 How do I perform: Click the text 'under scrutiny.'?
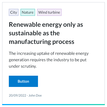[x=23, y=66]
